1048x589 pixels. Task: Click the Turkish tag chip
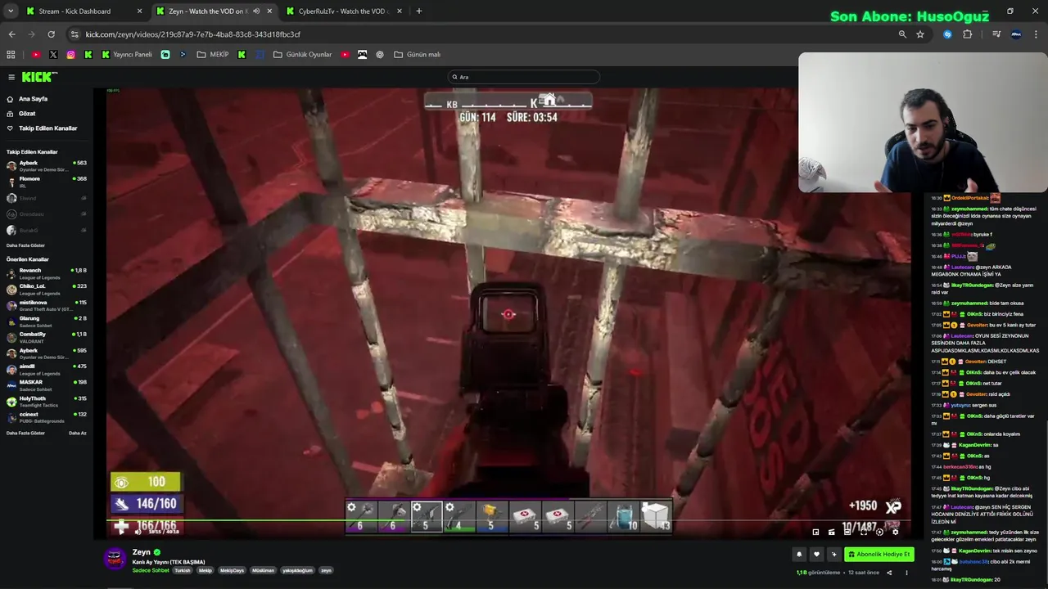[x=182, y=570]
